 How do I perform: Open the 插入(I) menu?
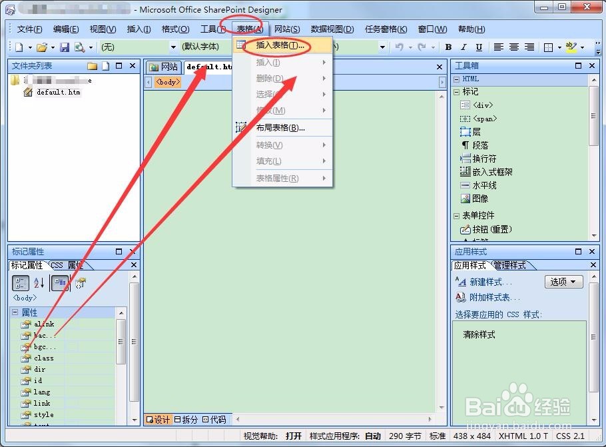139,29
